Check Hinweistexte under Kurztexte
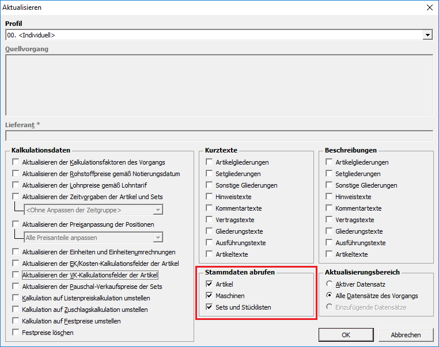 coord(210,197)
